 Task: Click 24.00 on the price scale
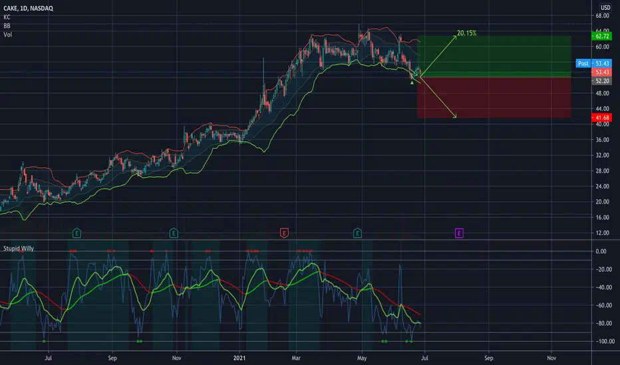coord(602,186)
